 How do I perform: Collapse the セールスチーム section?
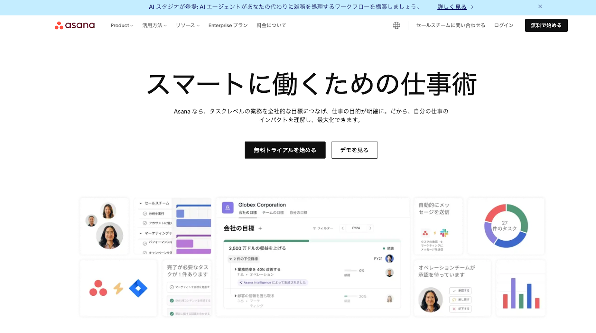pyautogui.click(x=140, y=203)
